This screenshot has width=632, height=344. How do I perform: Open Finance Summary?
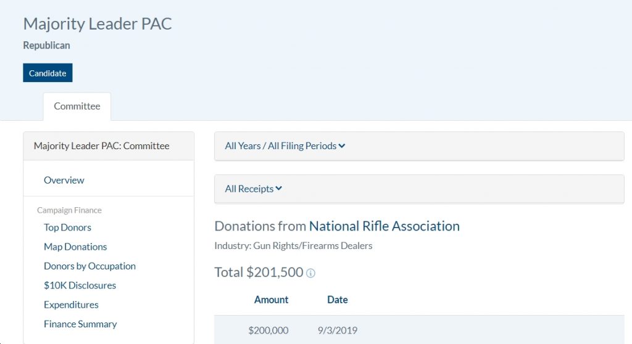tap(80, 324)
